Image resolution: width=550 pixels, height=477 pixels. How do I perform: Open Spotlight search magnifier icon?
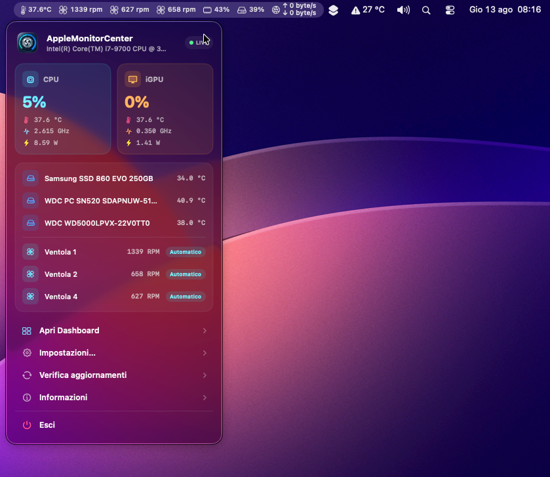(x=426, y=10)
